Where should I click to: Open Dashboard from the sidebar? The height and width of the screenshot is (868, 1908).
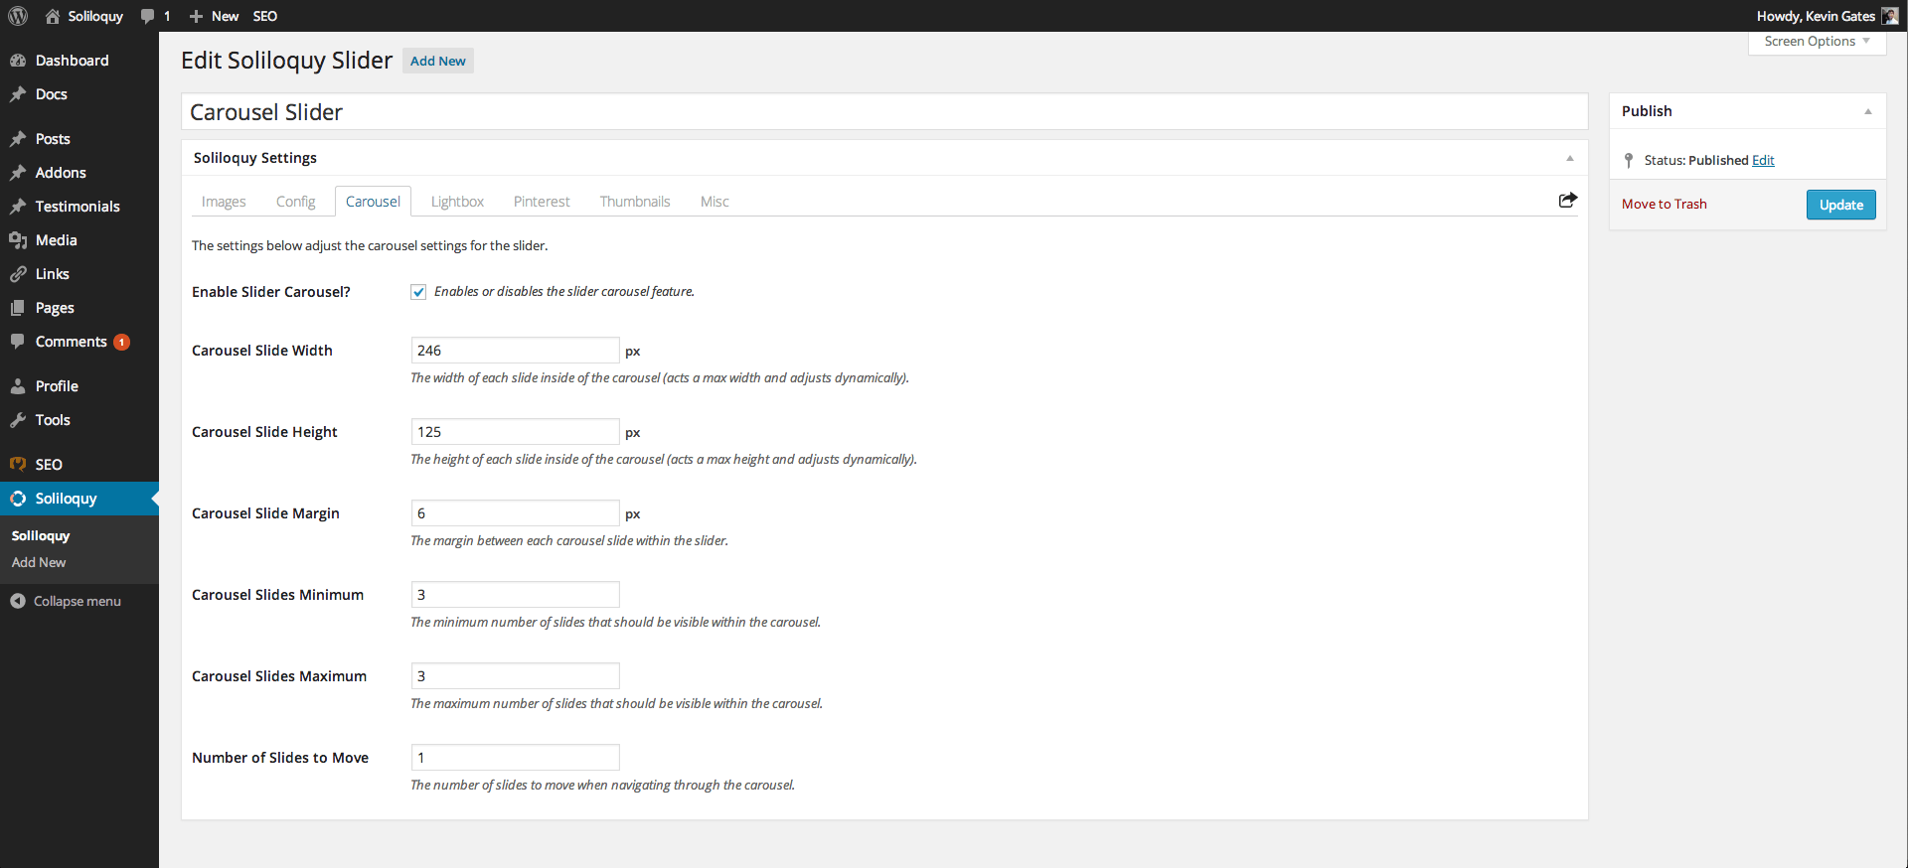pyautogui.click(x=72, y=61)
